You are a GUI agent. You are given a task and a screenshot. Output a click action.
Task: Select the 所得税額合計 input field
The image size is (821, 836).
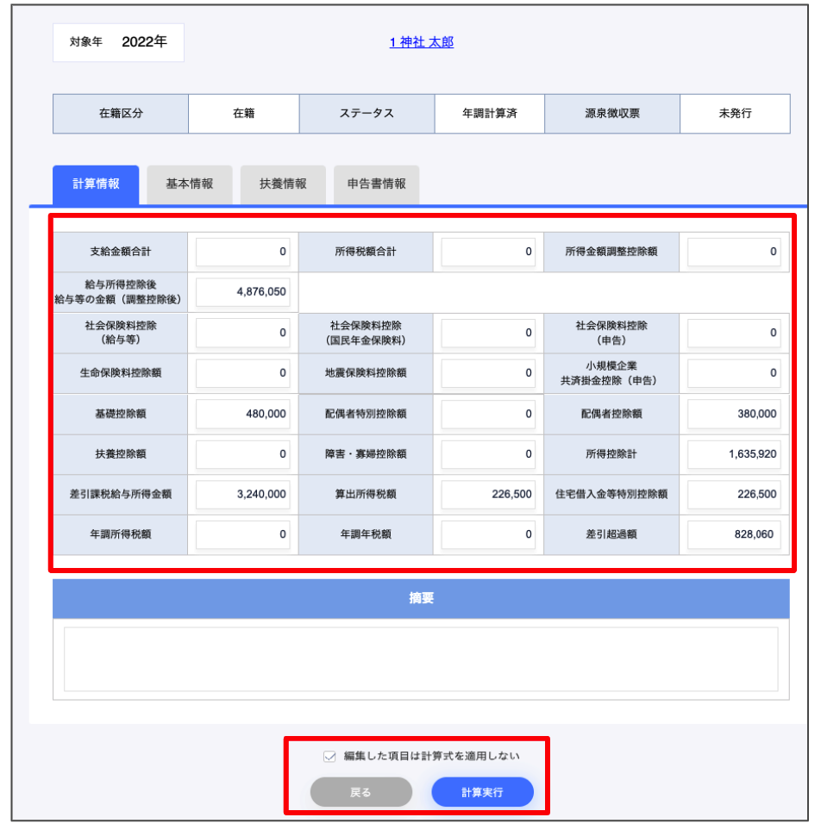pyautogui.click(x=488, y=253)
